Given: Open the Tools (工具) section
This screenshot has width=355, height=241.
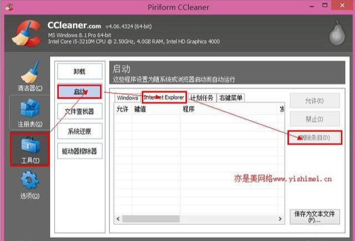Looking at the screenshot, I should coord(29,150).
